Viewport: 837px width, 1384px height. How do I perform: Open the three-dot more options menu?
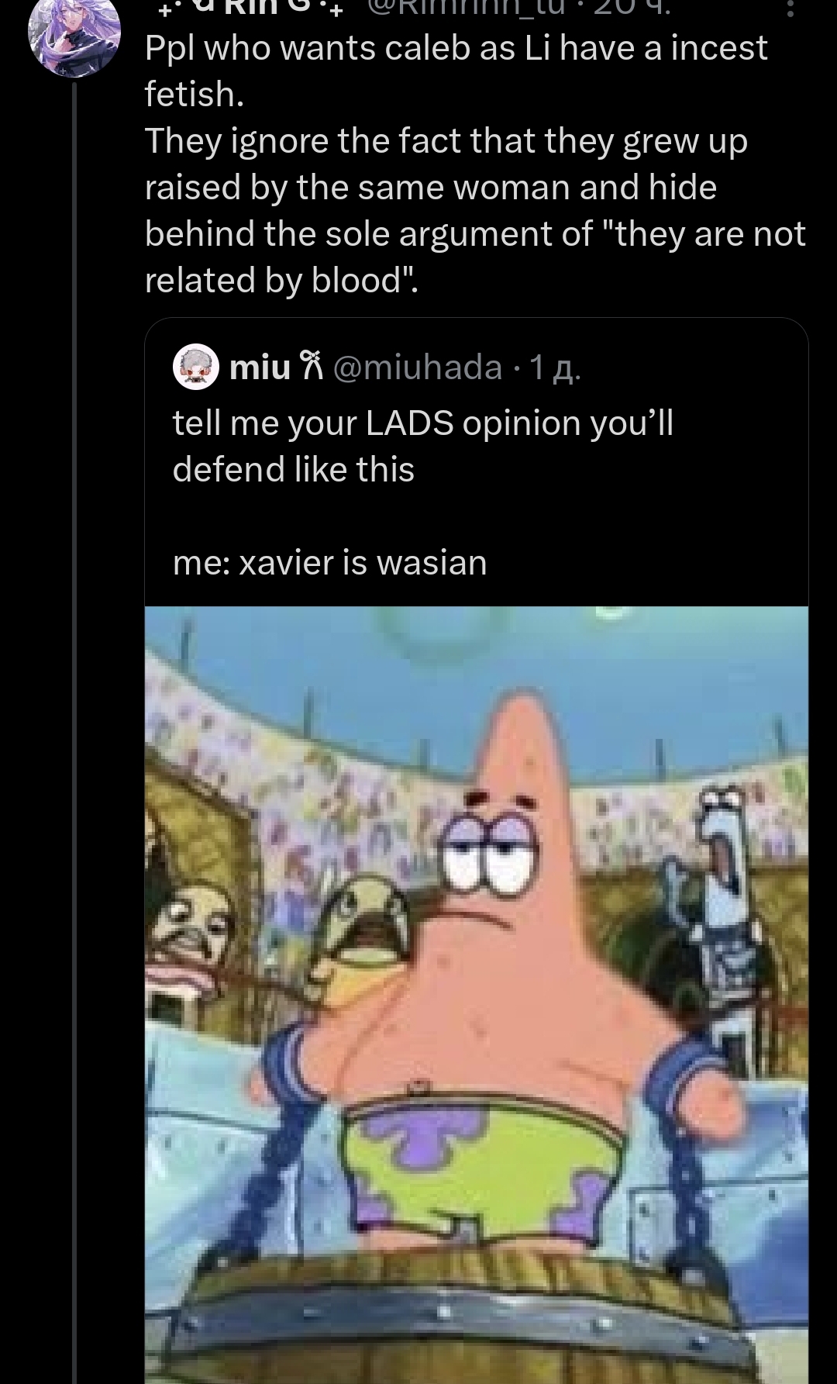click(x=790, y=8)
